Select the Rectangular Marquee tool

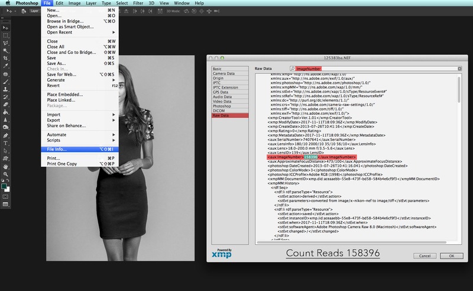coord(5,35)
